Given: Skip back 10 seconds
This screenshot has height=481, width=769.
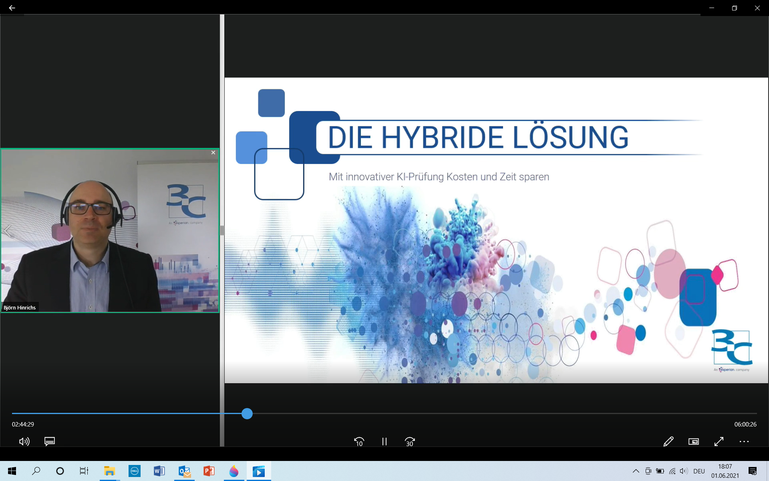Looking at the screenshot, I should point(359,441).
